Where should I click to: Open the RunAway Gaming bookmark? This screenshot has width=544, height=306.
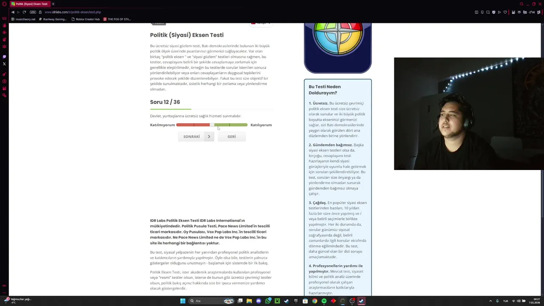53,19
